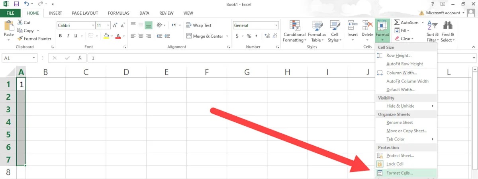Toggle Lock Cell in Format menu

[x=394, y=164]
